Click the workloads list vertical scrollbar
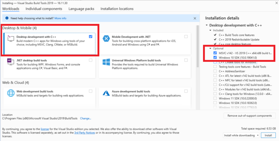The width and height of the screenshot is (279, 141). click(198, 58)
